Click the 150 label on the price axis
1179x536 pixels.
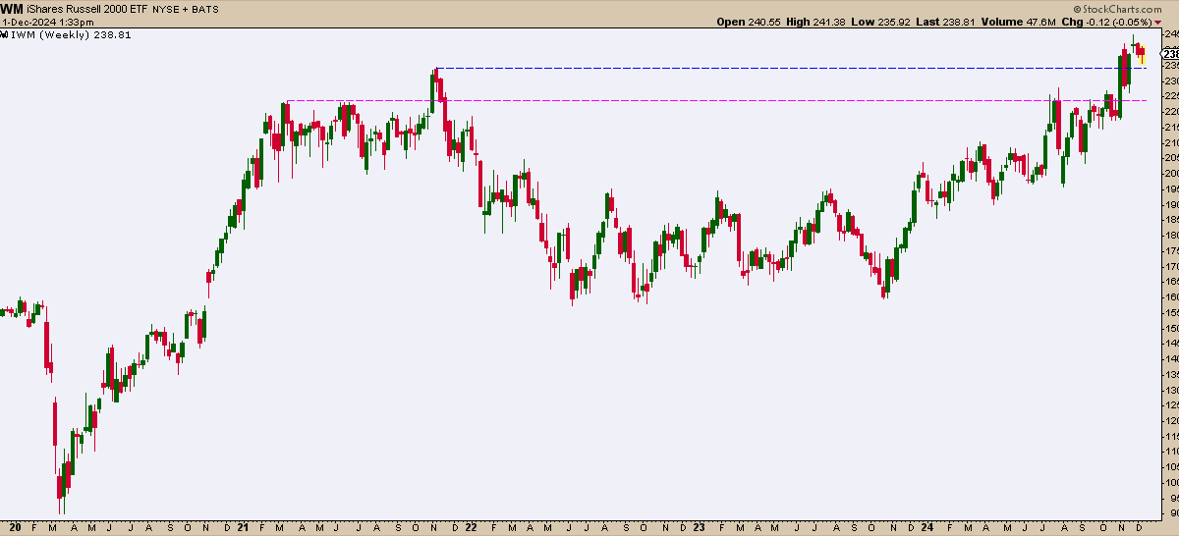[x=1170, y=328]
